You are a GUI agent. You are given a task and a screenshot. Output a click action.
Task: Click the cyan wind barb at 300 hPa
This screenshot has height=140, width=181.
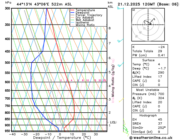120,8
